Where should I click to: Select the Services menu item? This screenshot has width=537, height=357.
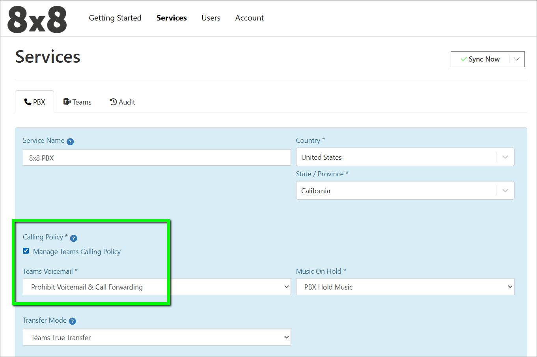(x=172, y=18)
